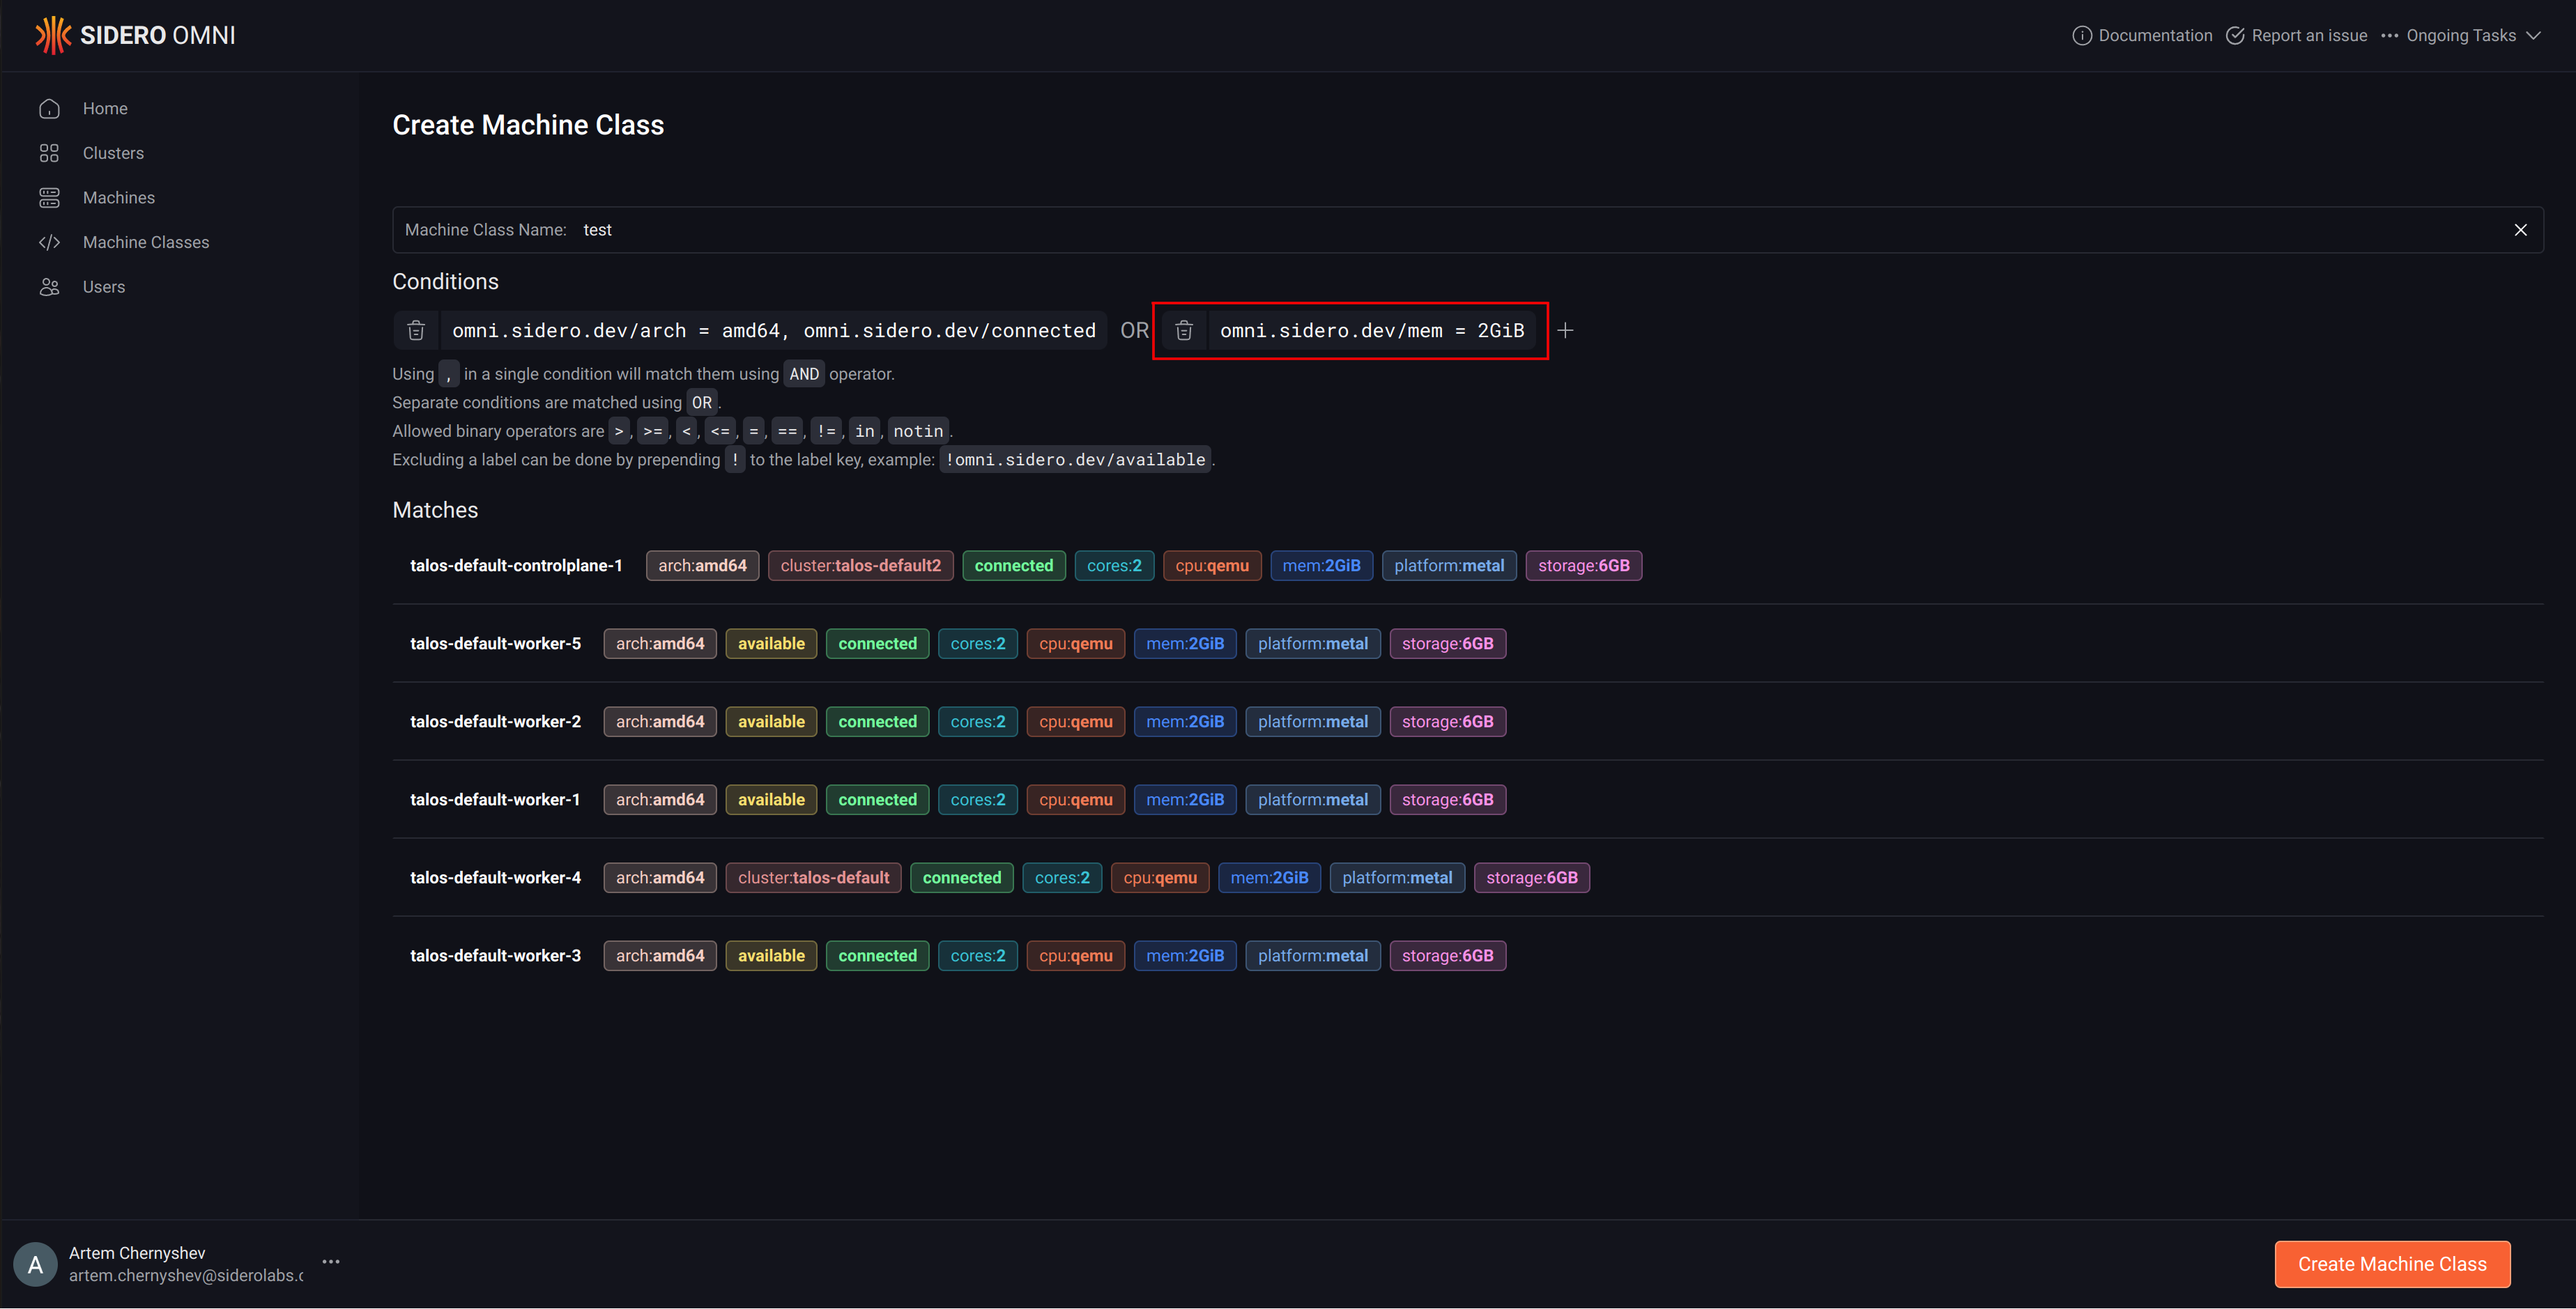Select the talos-default-controlplane-1 match row
2576x1309 pixels.
click(516, 566)
